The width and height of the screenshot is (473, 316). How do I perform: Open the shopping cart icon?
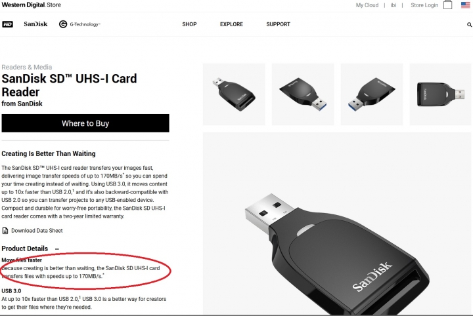(447, 5)
